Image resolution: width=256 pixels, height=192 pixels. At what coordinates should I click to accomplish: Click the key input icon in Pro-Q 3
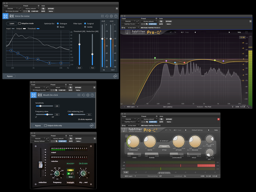click(x=124, y=28)
